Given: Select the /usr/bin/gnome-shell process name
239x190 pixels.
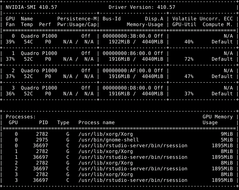Looking at the screenshot, I should coord(108,140).
